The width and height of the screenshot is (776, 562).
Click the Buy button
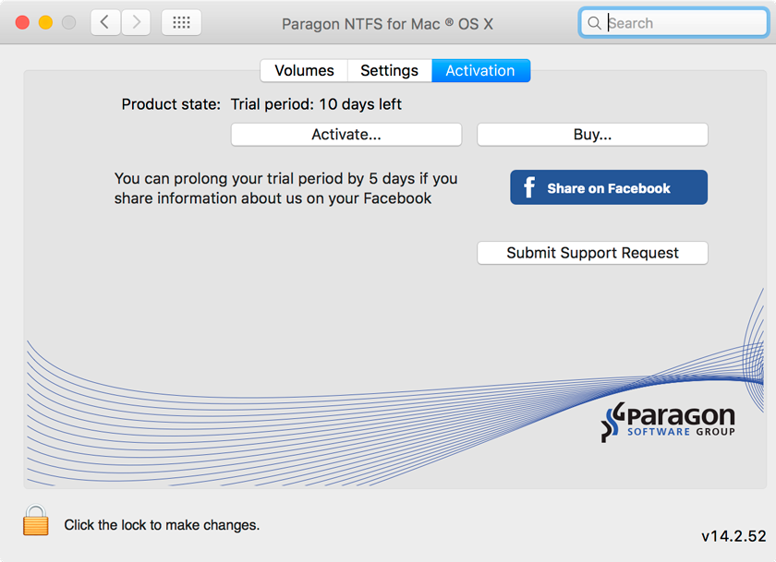(591, 134)
